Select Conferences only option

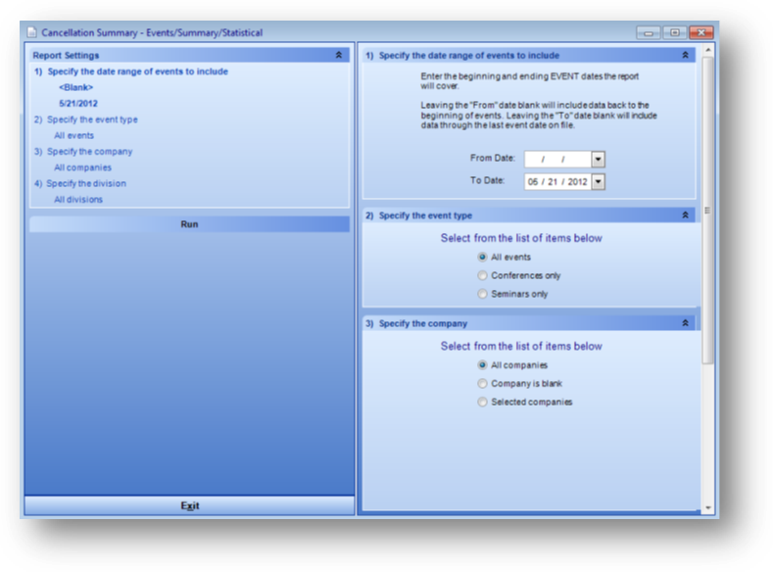click(x=482, y=276)
